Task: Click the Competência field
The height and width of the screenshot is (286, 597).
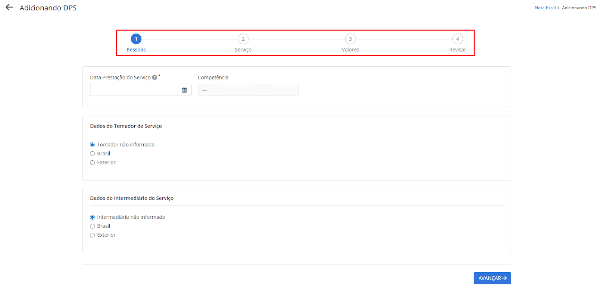Action: 248,90
